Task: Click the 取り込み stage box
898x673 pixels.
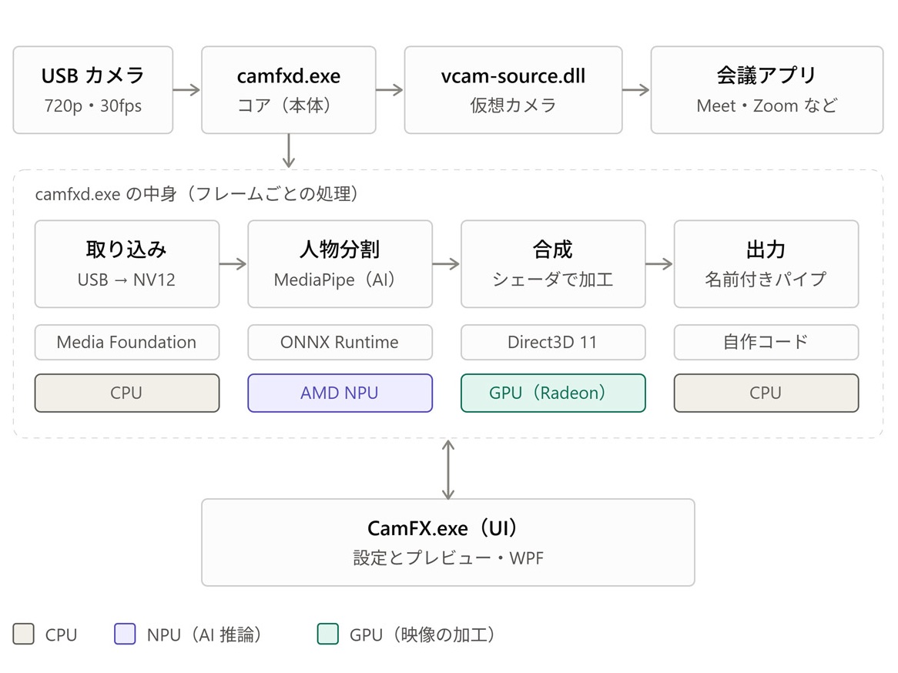Action: tap(126, 264)
